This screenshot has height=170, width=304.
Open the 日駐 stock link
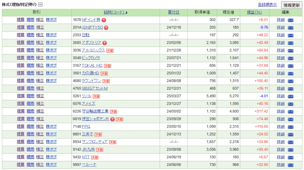coord(86,35)
